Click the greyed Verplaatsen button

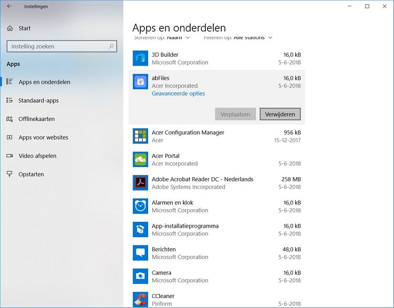click(235, 114)
